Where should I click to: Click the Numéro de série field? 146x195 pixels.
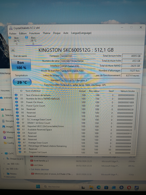[x=78, y=61]
